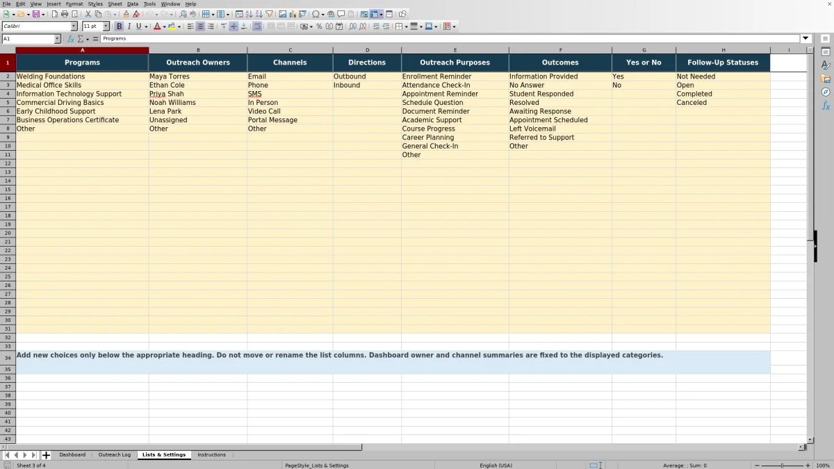Click the Add new sheet plus icon

[x=47, y=455]
